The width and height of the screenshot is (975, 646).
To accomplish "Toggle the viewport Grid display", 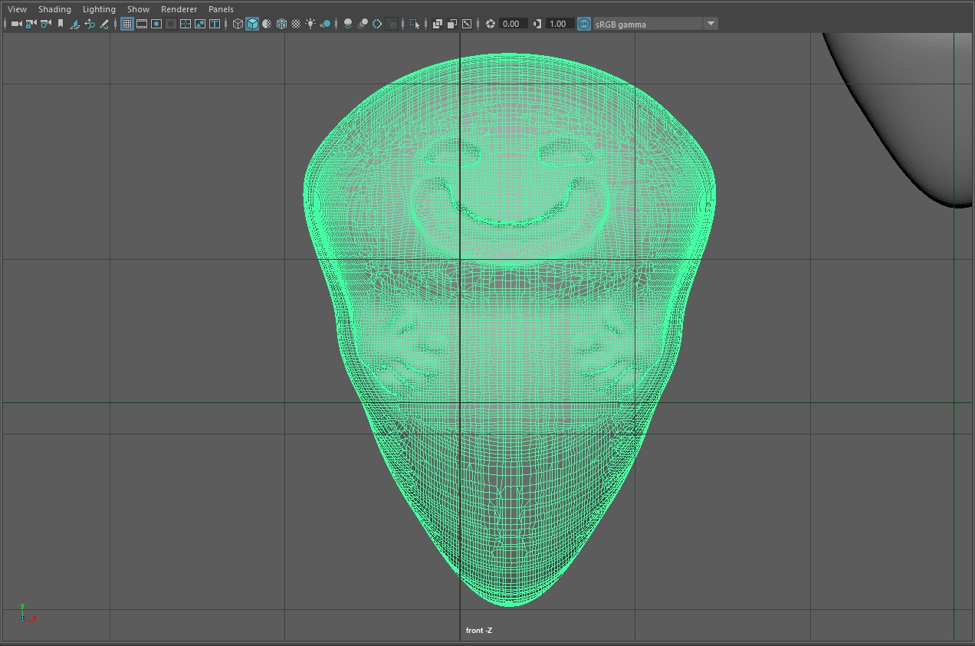I will [x=127, y=24].
